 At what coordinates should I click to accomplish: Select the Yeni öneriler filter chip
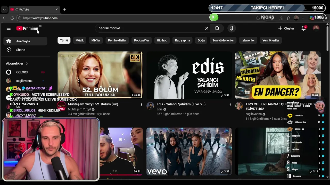pos(271,40)
